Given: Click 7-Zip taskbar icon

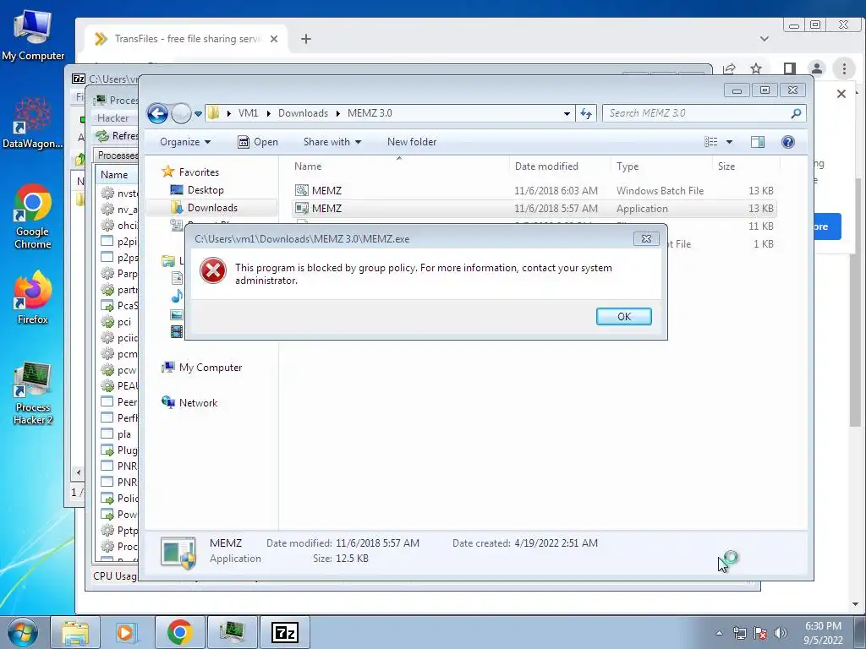Looking at the screenshot, I should (285, 633).
